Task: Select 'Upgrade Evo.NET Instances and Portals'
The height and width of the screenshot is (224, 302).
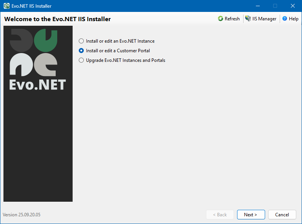Action: pos(81,60)
